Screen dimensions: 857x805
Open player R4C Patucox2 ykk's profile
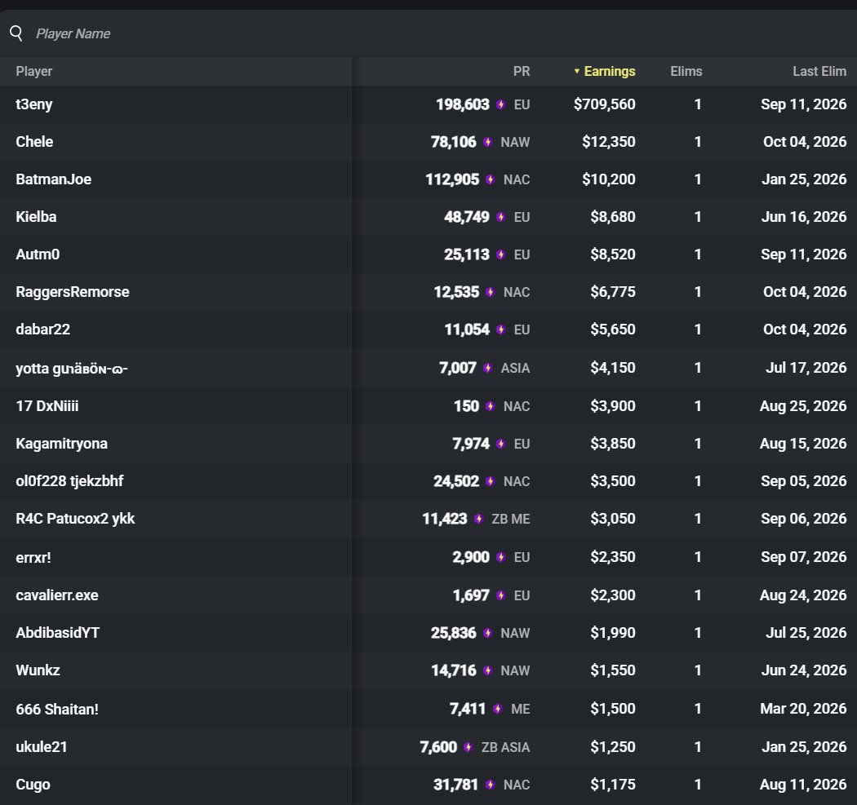pos(75,519)
